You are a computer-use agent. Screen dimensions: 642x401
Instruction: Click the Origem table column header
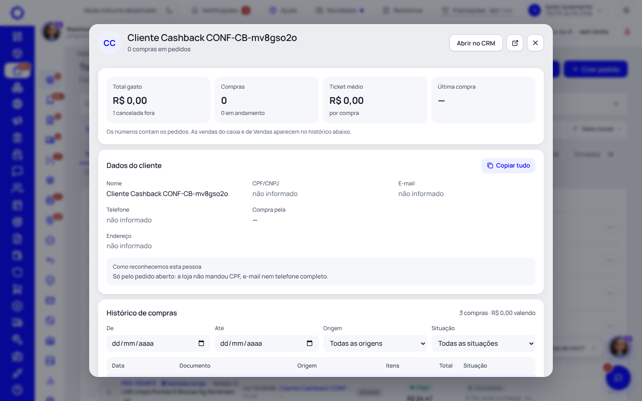point(307,366)
